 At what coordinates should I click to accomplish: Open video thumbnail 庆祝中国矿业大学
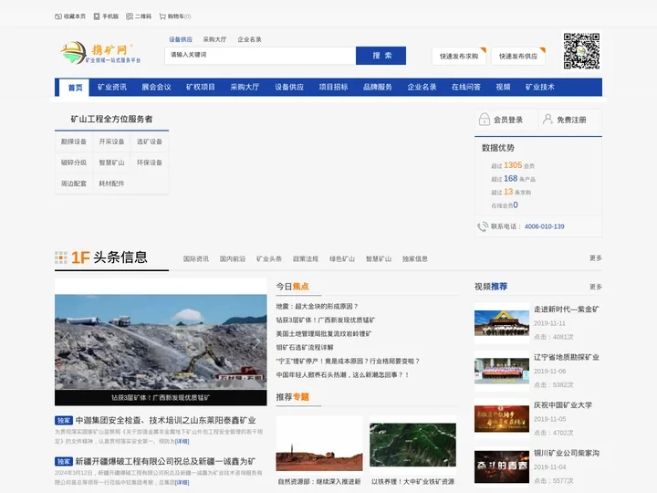pyautogui.click(x=502, y=418)
